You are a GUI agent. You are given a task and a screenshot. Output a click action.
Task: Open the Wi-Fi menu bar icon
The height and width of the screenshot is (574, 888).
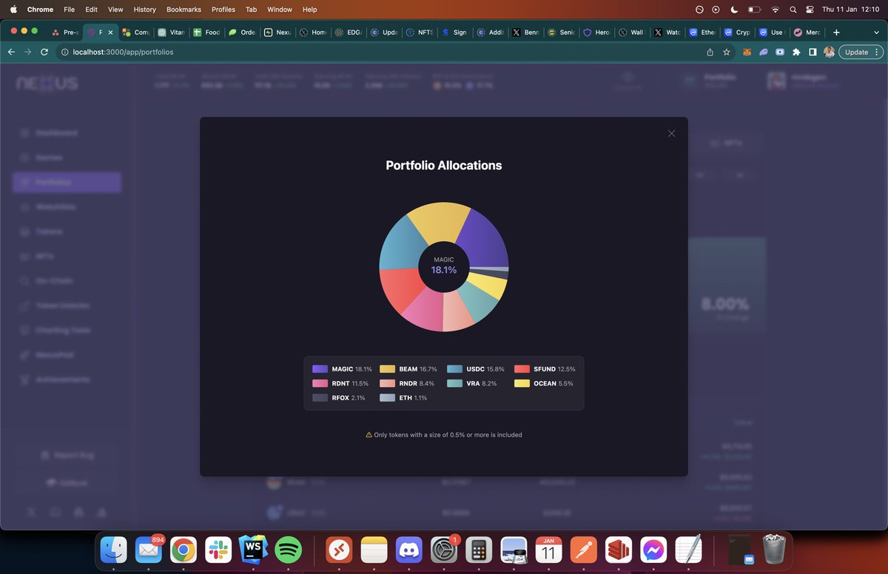775,10
